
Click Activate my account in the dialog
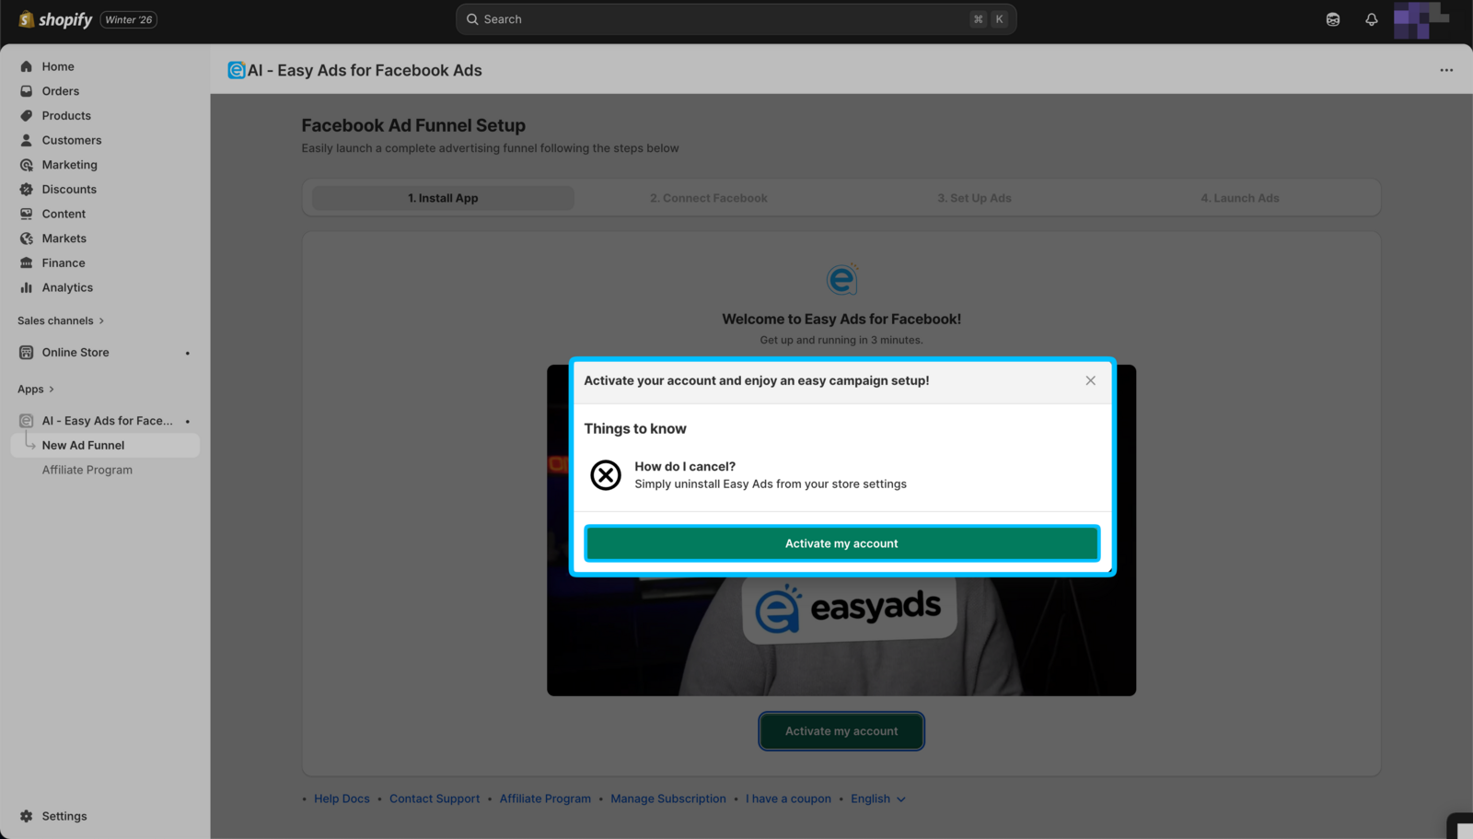coord(841,543)
